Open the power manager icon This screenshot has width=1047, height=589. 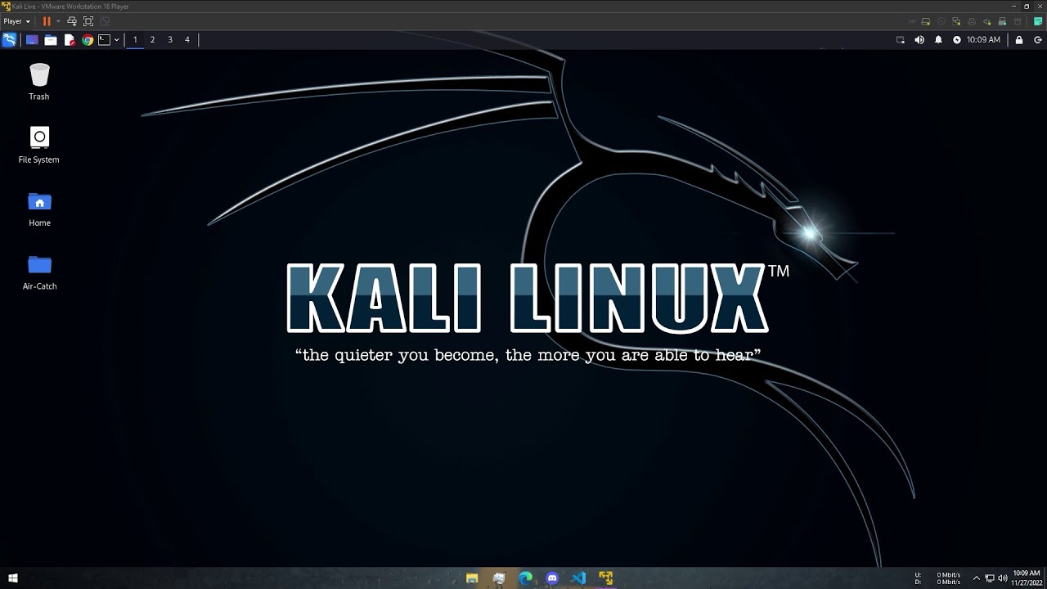click(956, 39)
